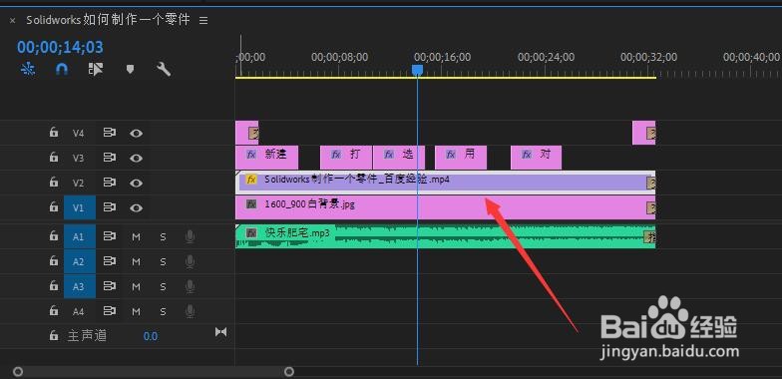Viewport: 782px width, 379px height.
Task: Click the blue playhead marker on ruler
Action: pyautogui.click(x=417, y=70)
